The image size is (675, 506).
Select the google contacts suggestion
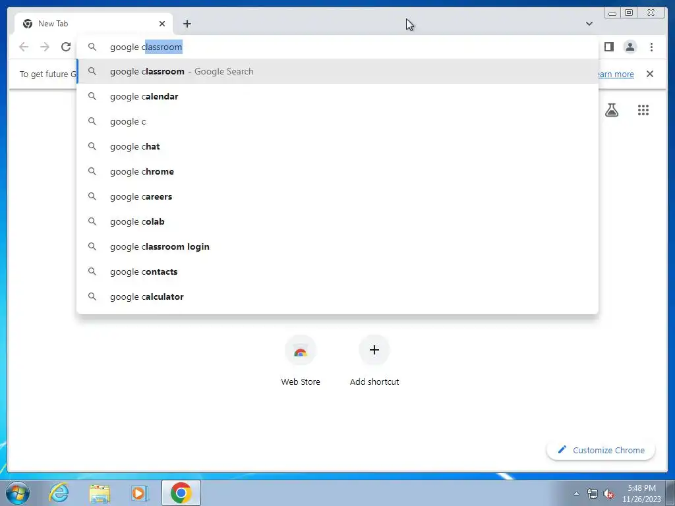[x=337, y=271]
